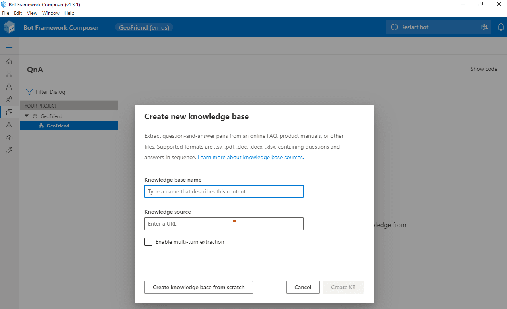The width and height of the screenshot is (507, 309).
Task: Click the Knowledge source URL field
Action: [224, 224]
